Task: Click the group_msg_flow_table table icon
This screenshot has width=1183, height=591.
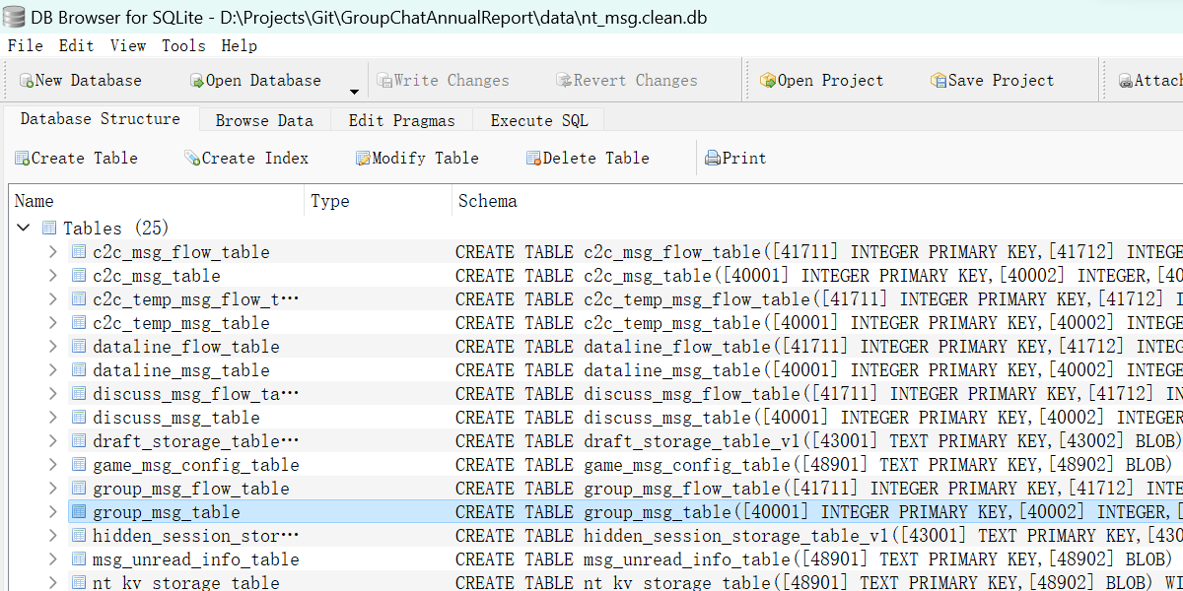Action: pyautogui.click(x=79, y=489)
